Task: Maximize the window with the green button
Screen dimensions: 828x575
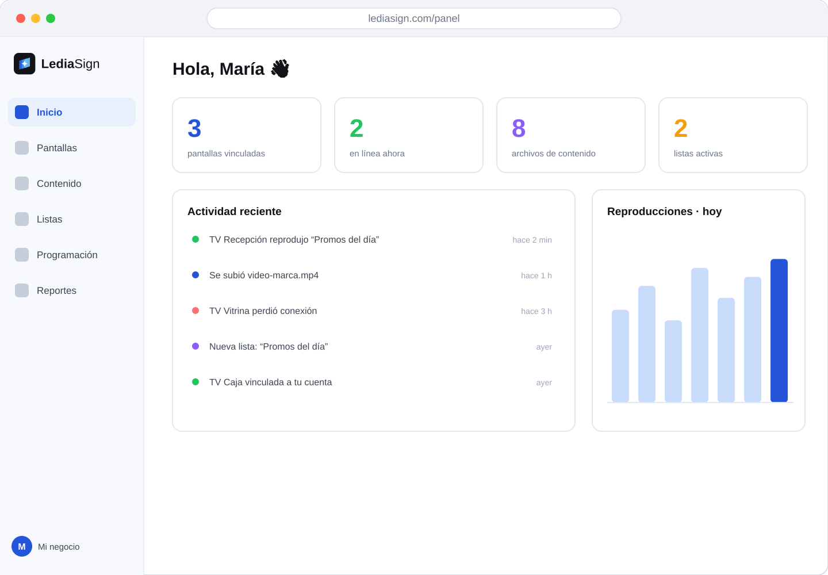Action: (x=51, y=18)
